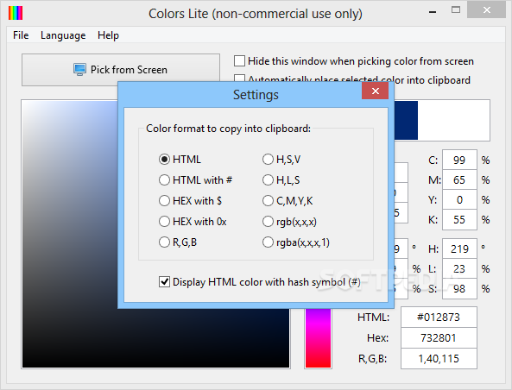
Task: Click the S value field showing 98
Action: coord(459,289)
